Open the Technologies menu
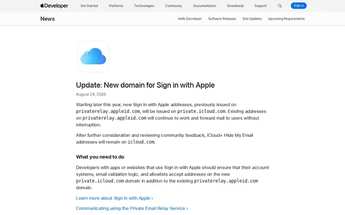 click(144, 6)
